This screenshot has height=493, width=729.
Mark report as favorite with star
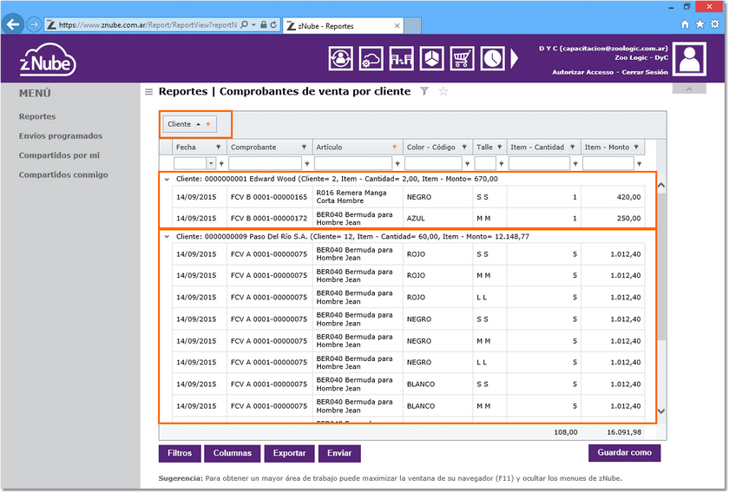click(x=443, y=91)
